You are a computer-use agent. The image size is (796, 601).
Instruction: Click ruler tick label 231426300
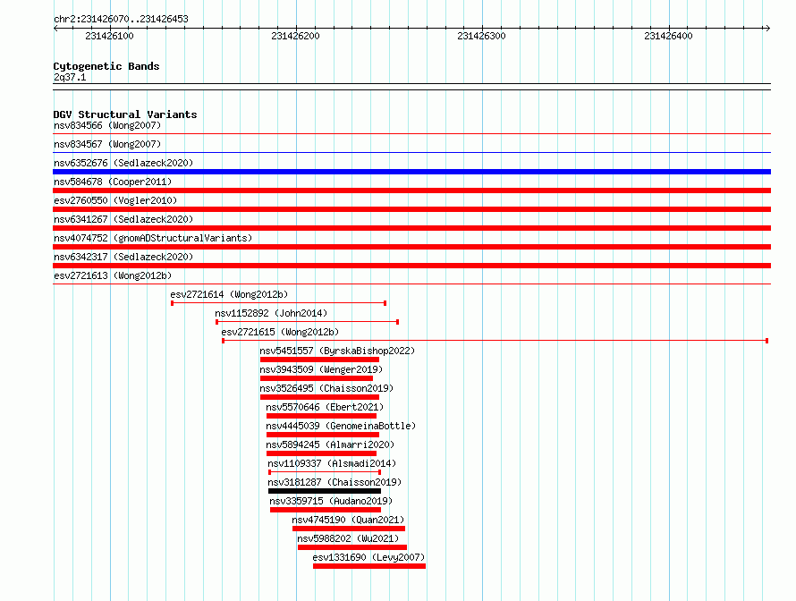point(481,36)
